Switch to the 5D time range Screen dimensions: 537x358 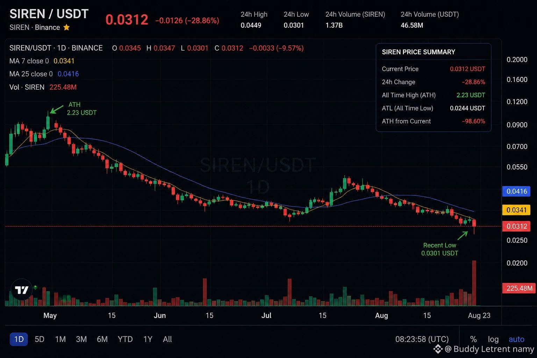pyautogui.click(x=40, y=339)
